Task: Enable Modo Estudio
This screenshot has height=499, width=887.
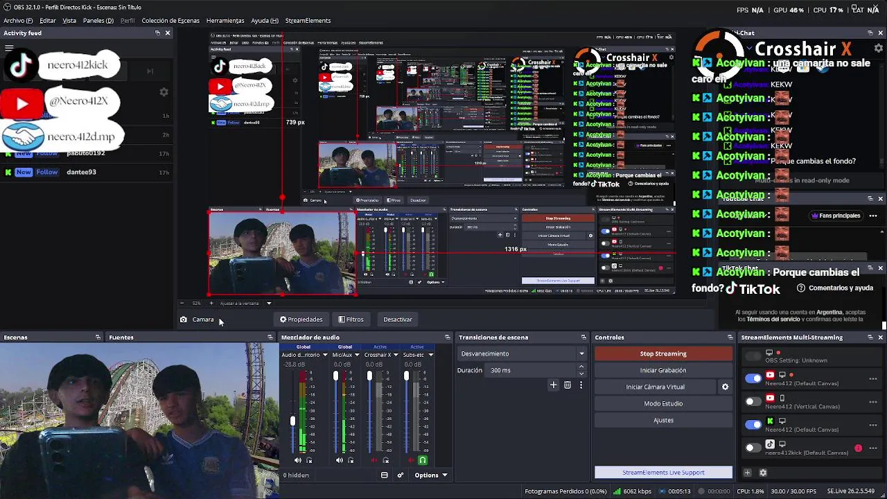Action: pyautogui.click(x=663, y=403)
